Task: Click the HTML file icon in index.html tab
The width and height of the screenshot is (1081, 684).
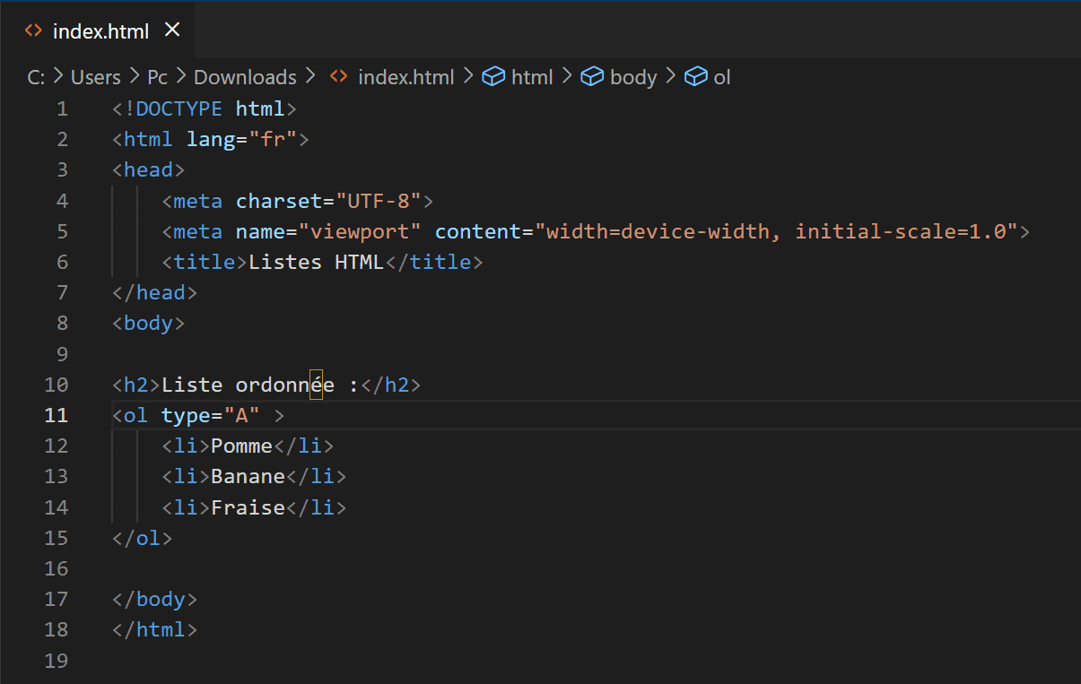Action: click(33, 30)
